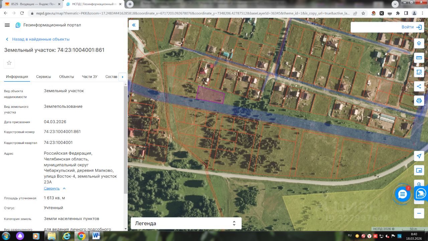Screen dimensions: 428x241
Task: Show more tabs with right arrow
Action: 122,77
